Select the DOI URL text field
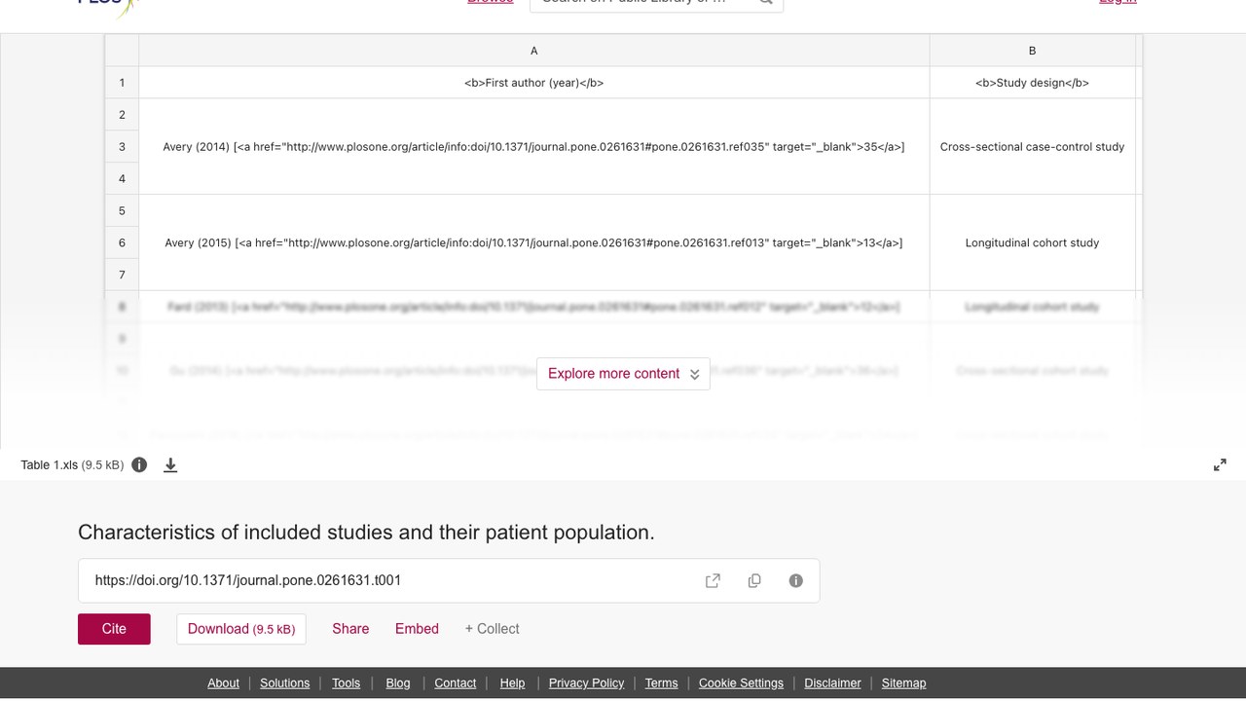This screenshot has height=701, width=1246. (449, 580)
